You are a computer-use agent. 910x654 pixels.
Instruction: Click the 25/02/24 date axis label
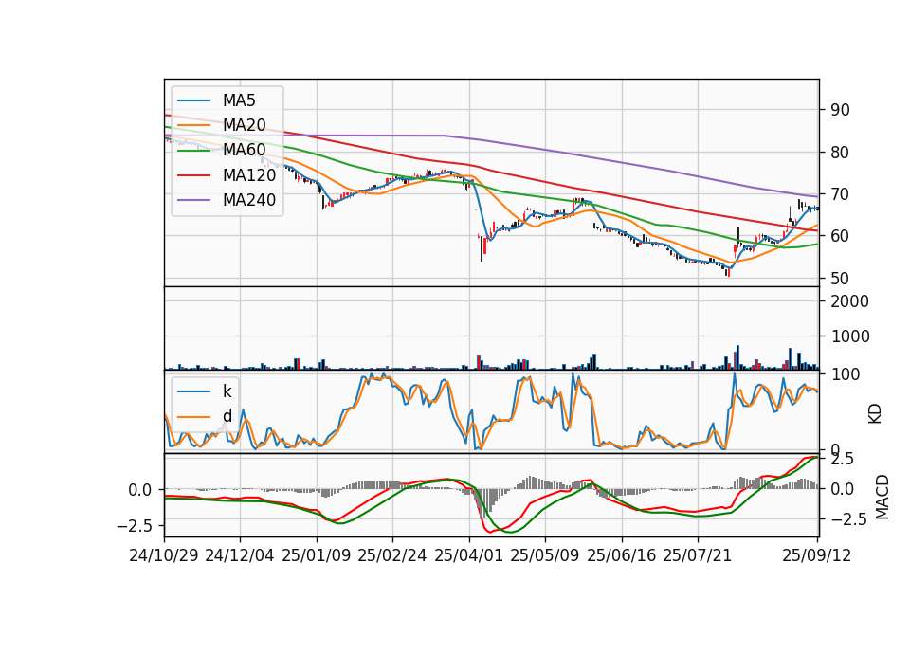(x=392, y=556)
